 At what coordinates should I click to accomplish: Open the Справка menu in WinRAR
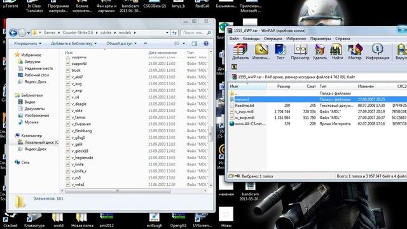coord(342,38)
